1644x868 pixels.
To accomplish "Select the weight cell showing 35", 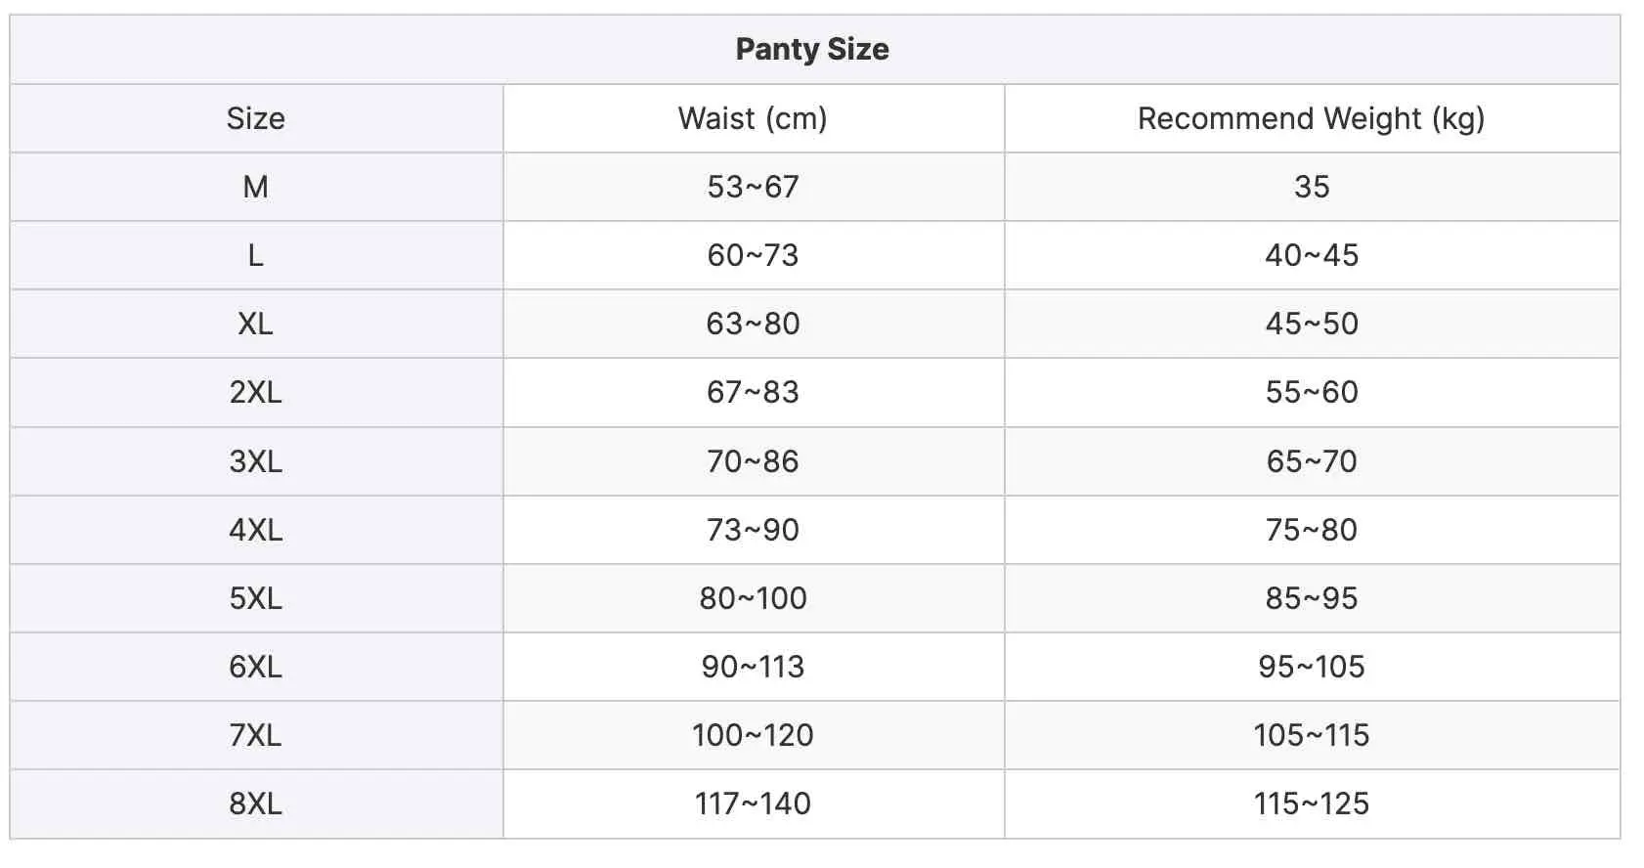I will 1312,187.
